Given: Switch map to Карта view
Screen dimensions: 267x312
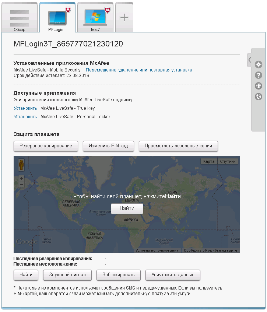Looking at the screenshot, I should [x=209, y=161].
